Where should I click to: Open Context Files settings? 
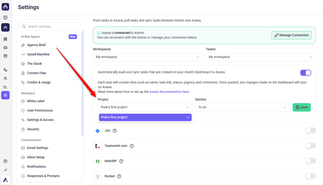pos(37,73)
